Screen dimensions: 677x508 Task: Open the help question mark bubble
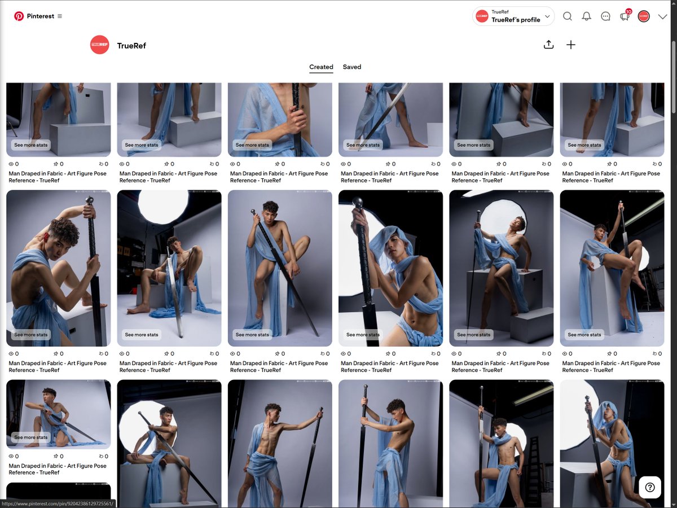(649, 487)
